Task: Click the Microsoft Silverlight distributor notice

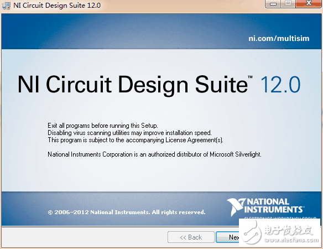Action: click(x=154, y=154)
